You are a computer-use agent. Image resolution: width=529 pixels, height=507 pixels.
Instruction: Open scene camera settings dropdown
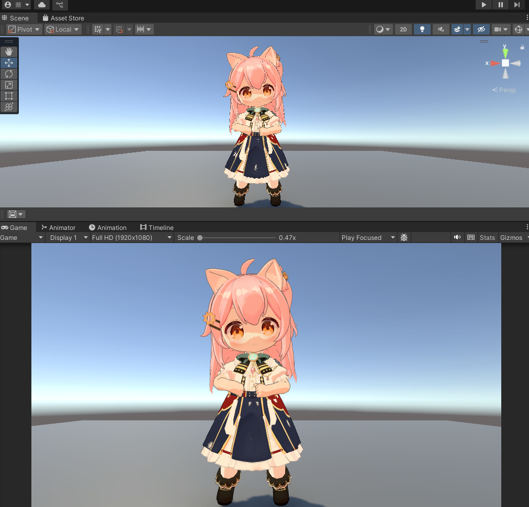click(501, 29)
